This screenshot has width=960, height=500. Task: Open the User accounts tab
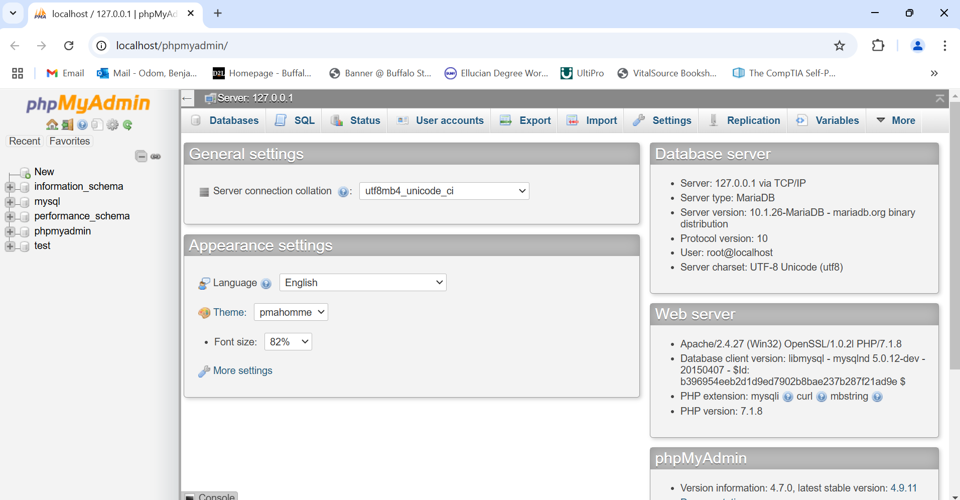[x=440, y=120]
